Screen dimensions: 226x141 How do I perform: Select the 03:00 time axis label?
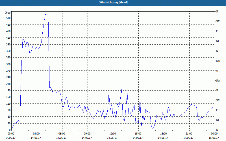pos(37,134)
